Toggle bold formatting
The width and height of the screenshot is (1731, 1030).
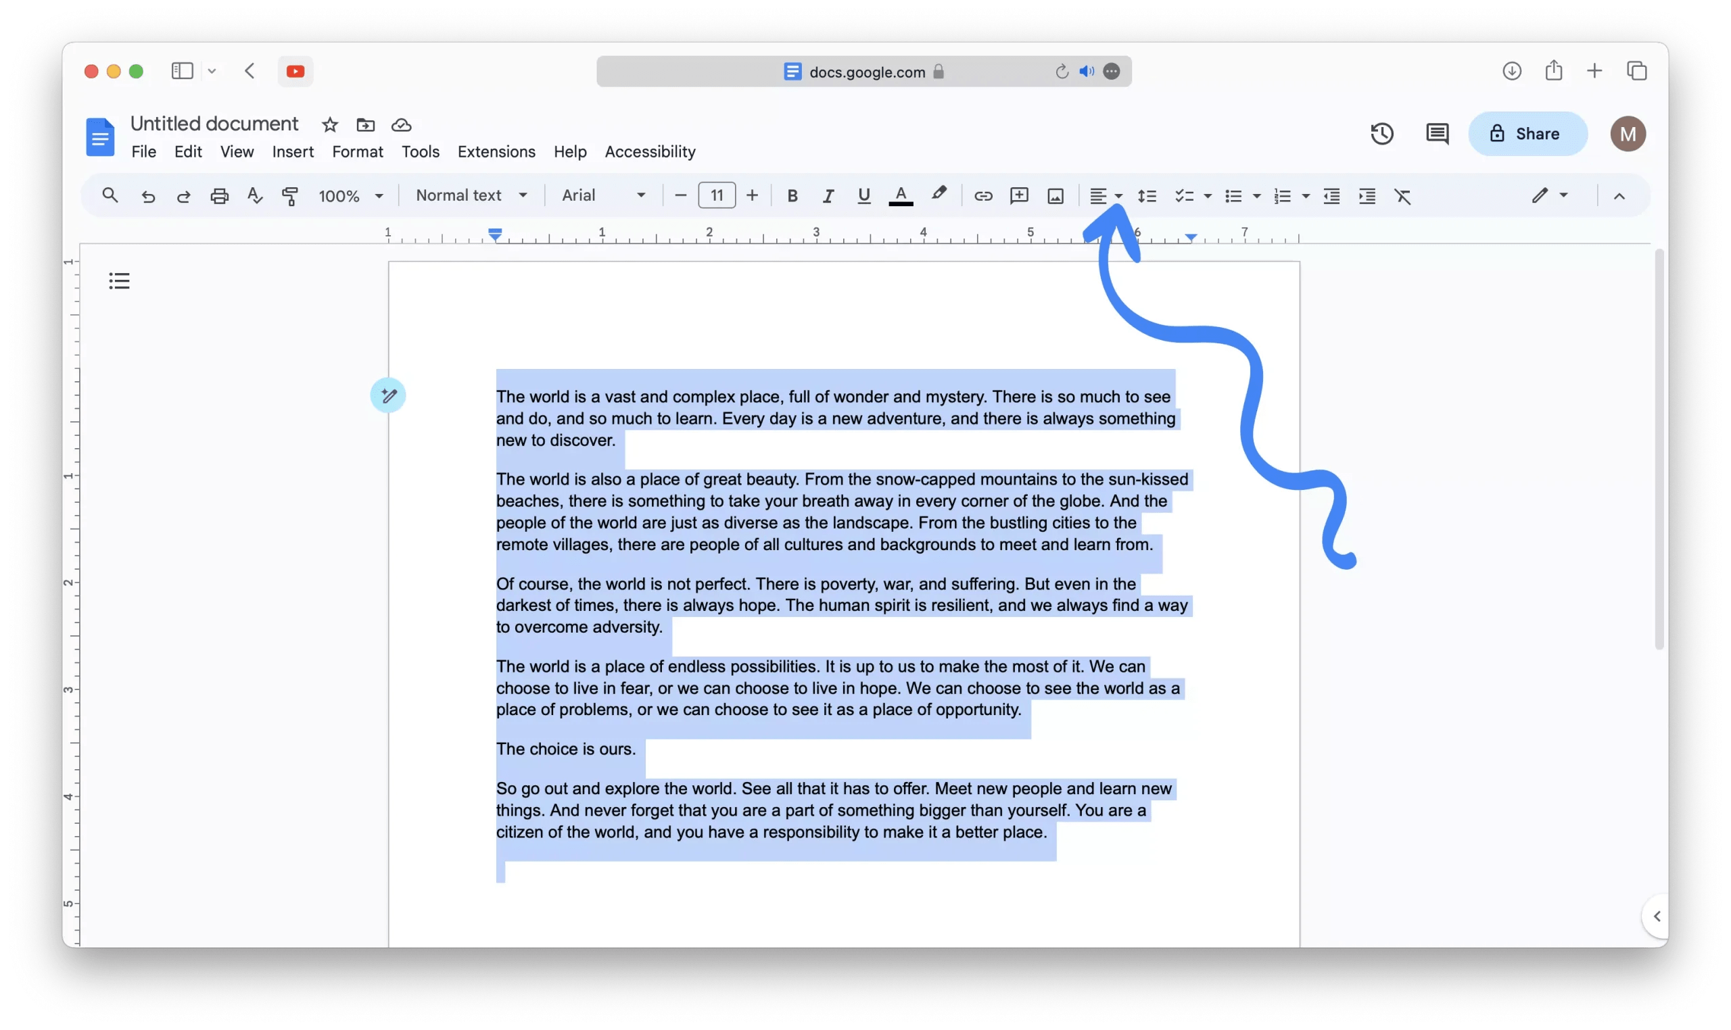click(792, 196)
